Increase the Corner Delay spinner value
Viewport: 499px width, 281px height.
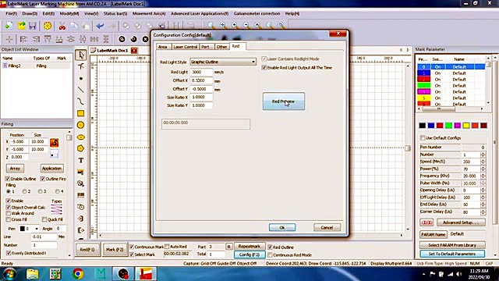483,210
